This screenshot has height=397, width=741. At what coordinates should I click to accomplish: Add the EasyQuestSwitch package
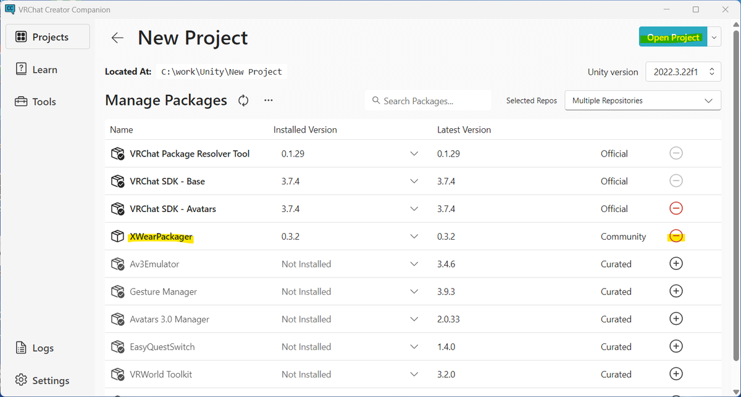pyautogui.click(x=676, y=346)
